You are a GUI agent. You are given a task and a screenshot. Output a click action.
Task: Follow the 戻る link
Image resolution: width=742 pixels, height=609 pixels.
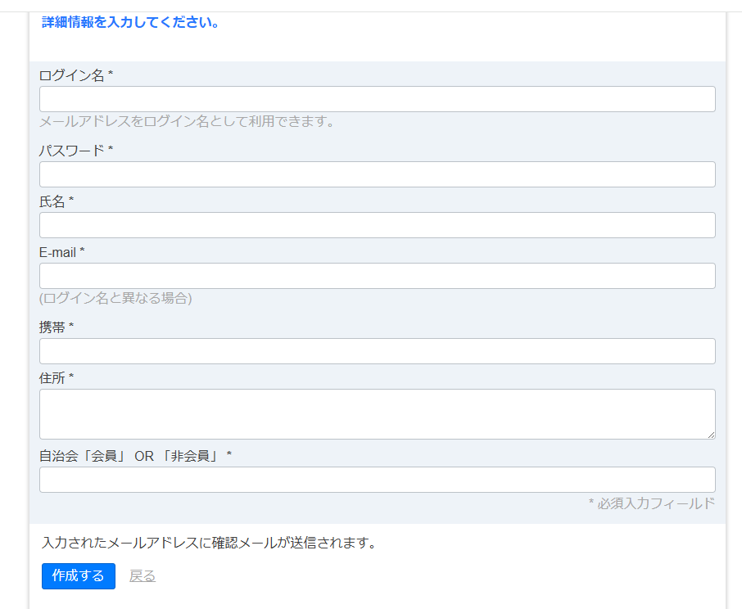pos(143,576)
